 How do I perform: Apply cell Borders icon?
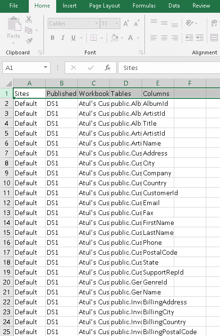tap(94, 38)
